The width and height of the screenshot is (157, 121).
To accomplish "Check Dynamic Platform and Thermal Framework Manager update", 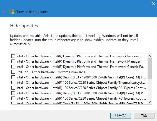I will 13,61.
